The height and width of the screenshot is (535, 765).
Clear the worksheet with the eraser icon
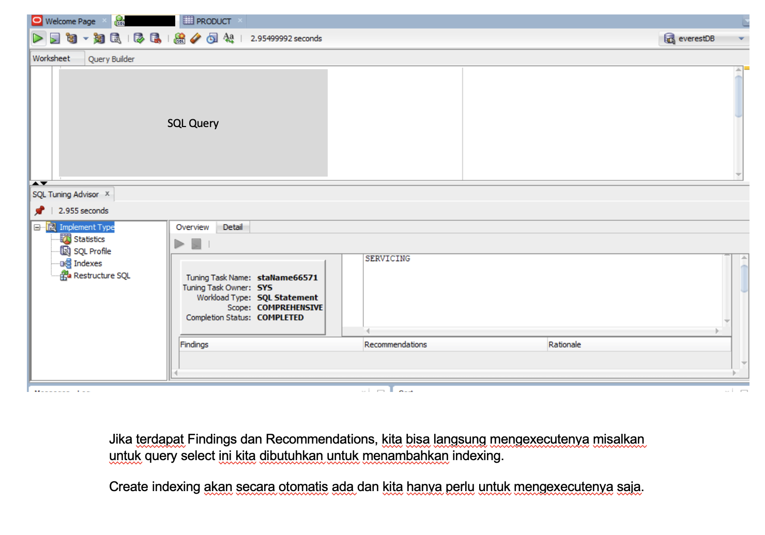[195, 38]
